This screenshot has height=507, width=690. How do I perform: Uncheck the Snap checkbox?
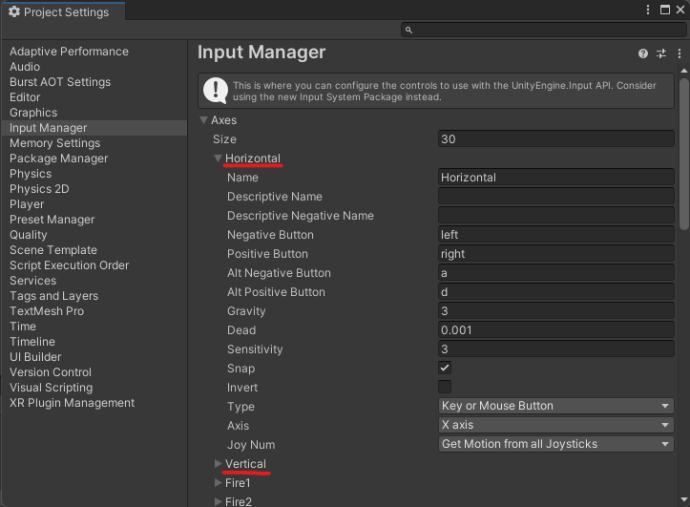click(x=445, y=368)
